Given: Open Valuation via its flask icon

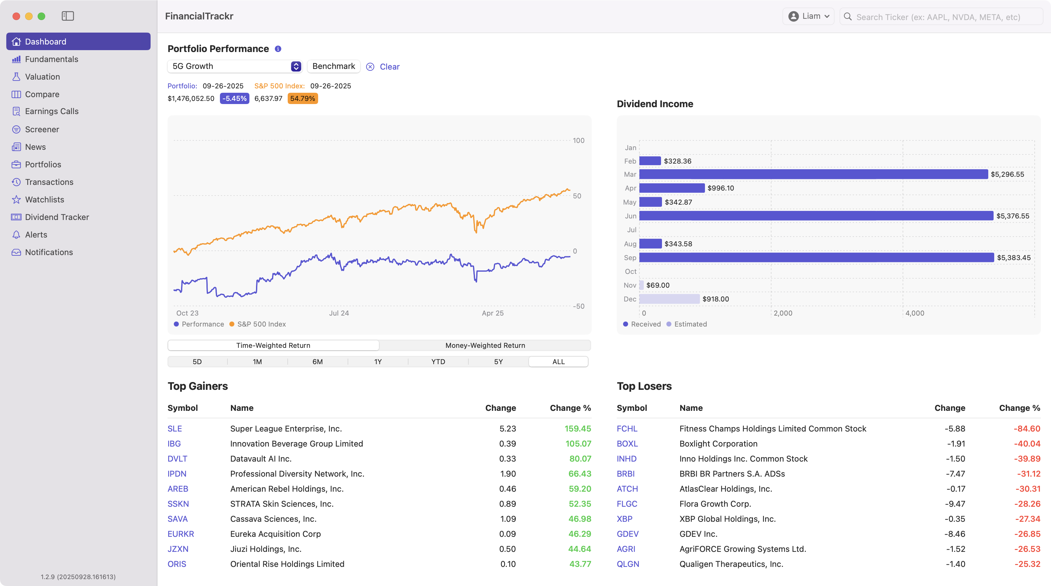Looking at the screenshot, I should click(x=16, y=76).
